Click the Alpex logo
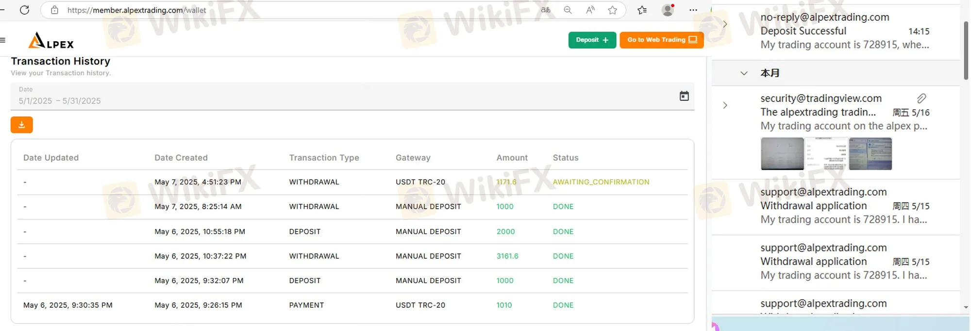971x331 pixels. (x=51, y=41)
